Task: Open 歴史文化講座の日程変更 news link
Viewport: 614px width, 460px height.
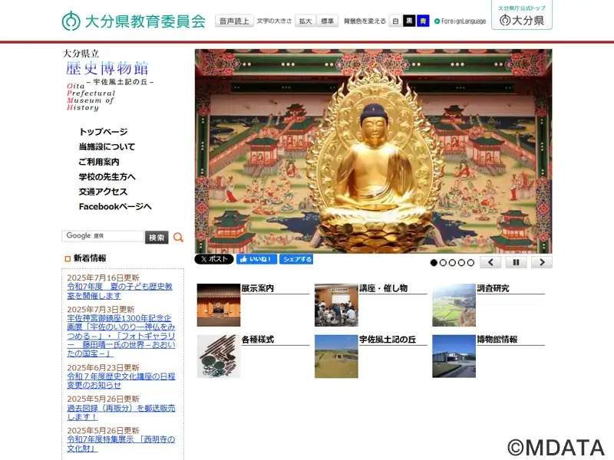Action: (121, 380)
